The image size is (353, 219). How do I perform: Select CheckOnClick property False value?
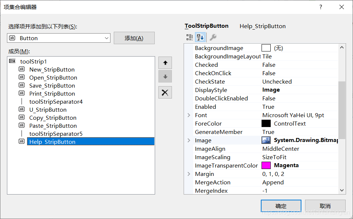point(269,73)
